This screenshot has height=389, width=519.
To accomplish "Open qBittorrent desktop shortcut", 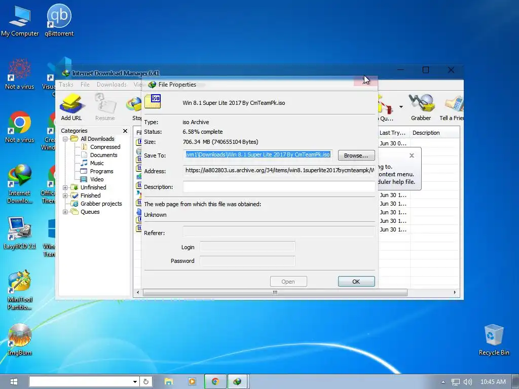I will click(x=59, y=20).
